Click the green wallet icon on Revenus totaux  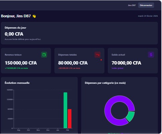tap(44, 55)
